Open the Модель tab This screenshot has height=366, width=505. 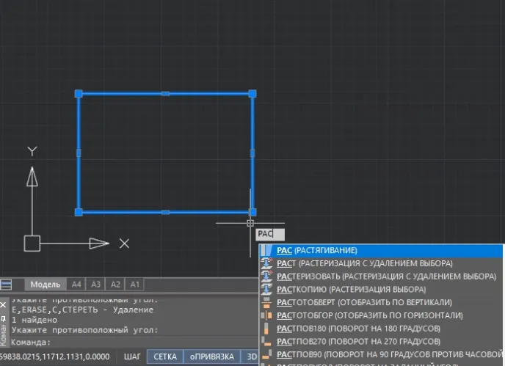pyautogui.click(x=45, y=285)
